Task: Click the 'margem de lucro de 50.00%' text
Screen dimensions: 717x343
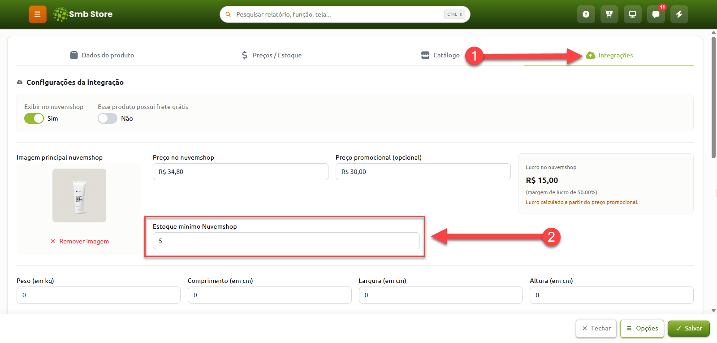Action: (562, 192)
